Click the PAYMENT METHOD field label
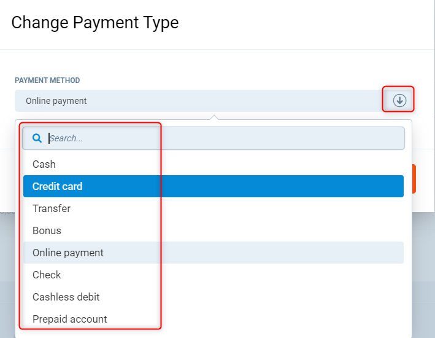This screenshot has width=435, height=338. tap(47, 81)
